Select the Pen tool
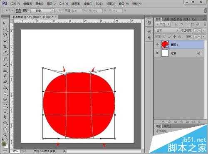Screen dimensions: 208x154 [5, 105]
